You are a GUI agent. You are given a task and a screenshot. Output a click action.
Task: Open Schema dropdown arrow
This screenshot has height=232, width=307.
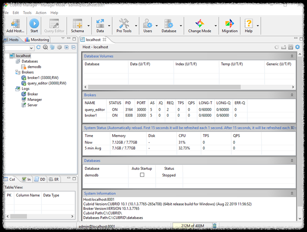pos(88,26)
